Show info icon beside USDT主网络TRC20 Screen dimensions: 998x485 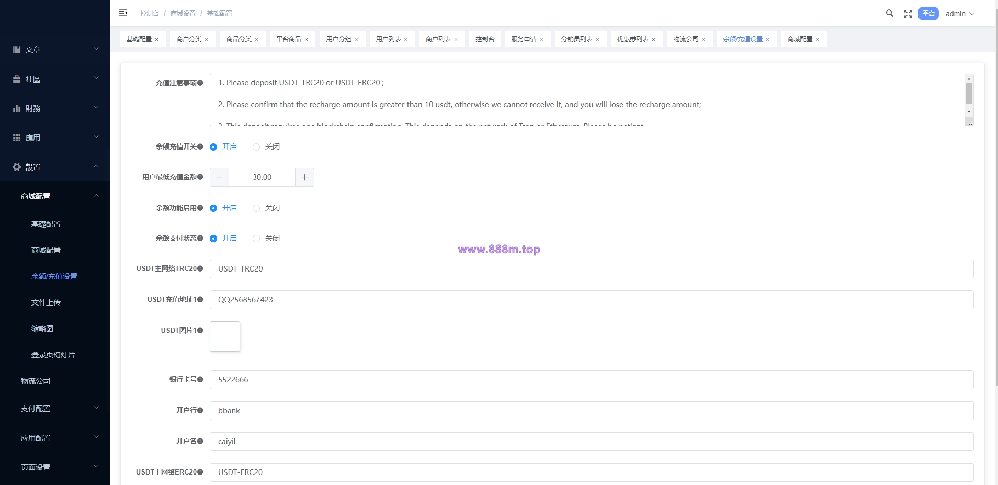coord(200,268)
